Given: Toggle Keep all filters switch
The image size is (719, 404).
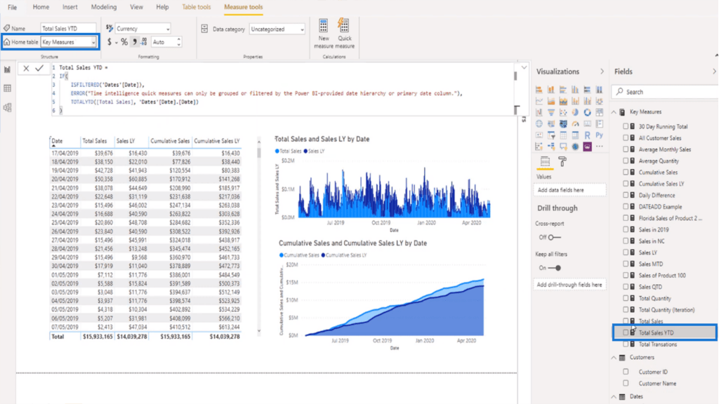Looking at the screenshot, I should [555, 268].
